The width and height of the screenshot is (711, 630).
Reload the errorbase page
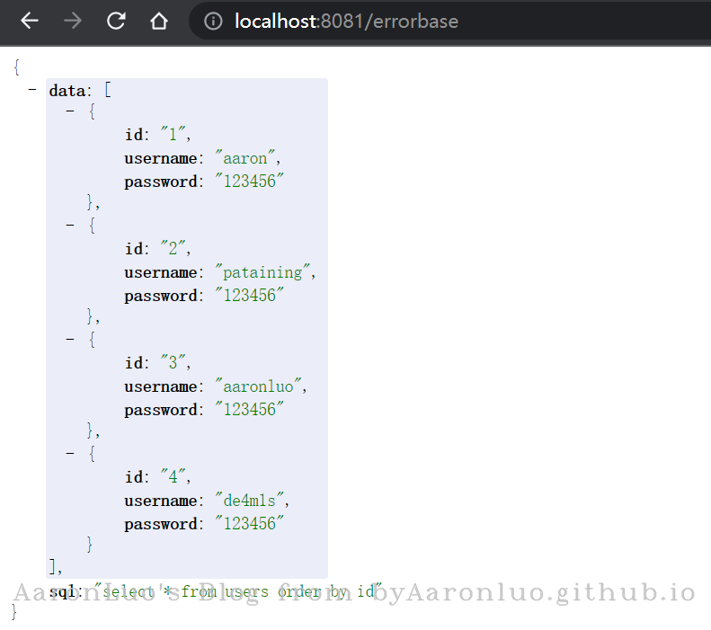(x=116, y=22)
